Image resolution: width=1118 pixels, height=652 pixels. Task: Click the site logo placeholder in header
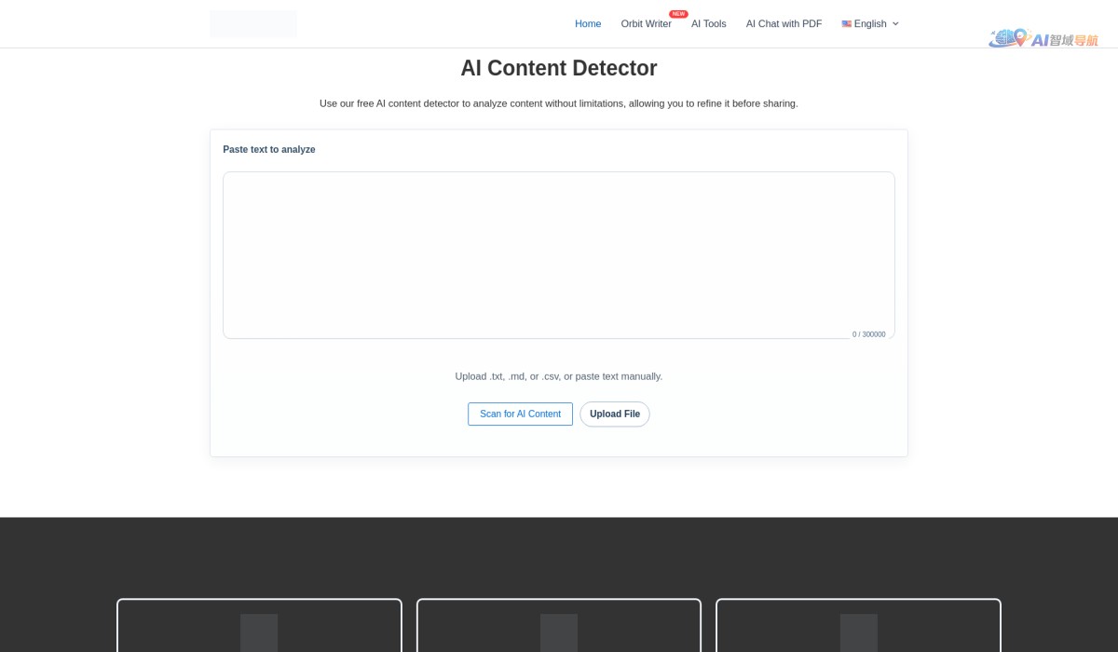[252, 24]
